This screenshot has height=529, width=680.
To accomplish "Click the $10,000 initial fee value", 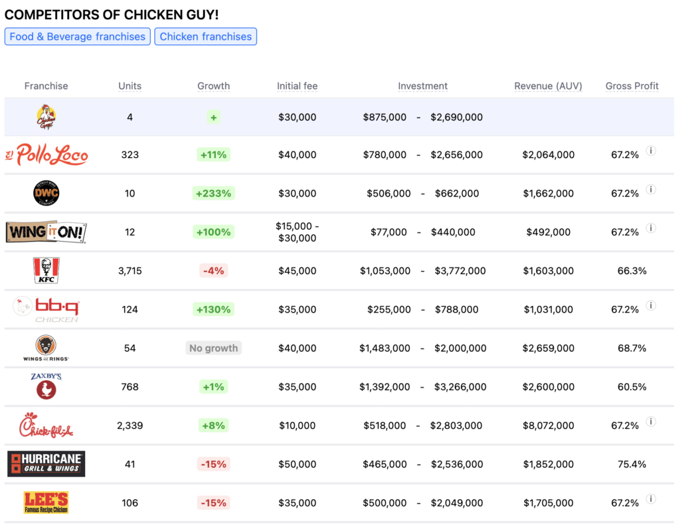I will 297,425.
